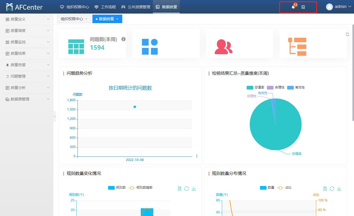The width and height of the screenshot is (354, 216).
Task: Download the 规则数量分布情况 chart image
Action: tap(339, 189)
